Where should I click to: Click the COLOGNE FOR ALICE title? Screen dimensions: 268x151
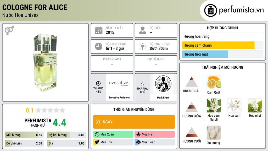35,8
